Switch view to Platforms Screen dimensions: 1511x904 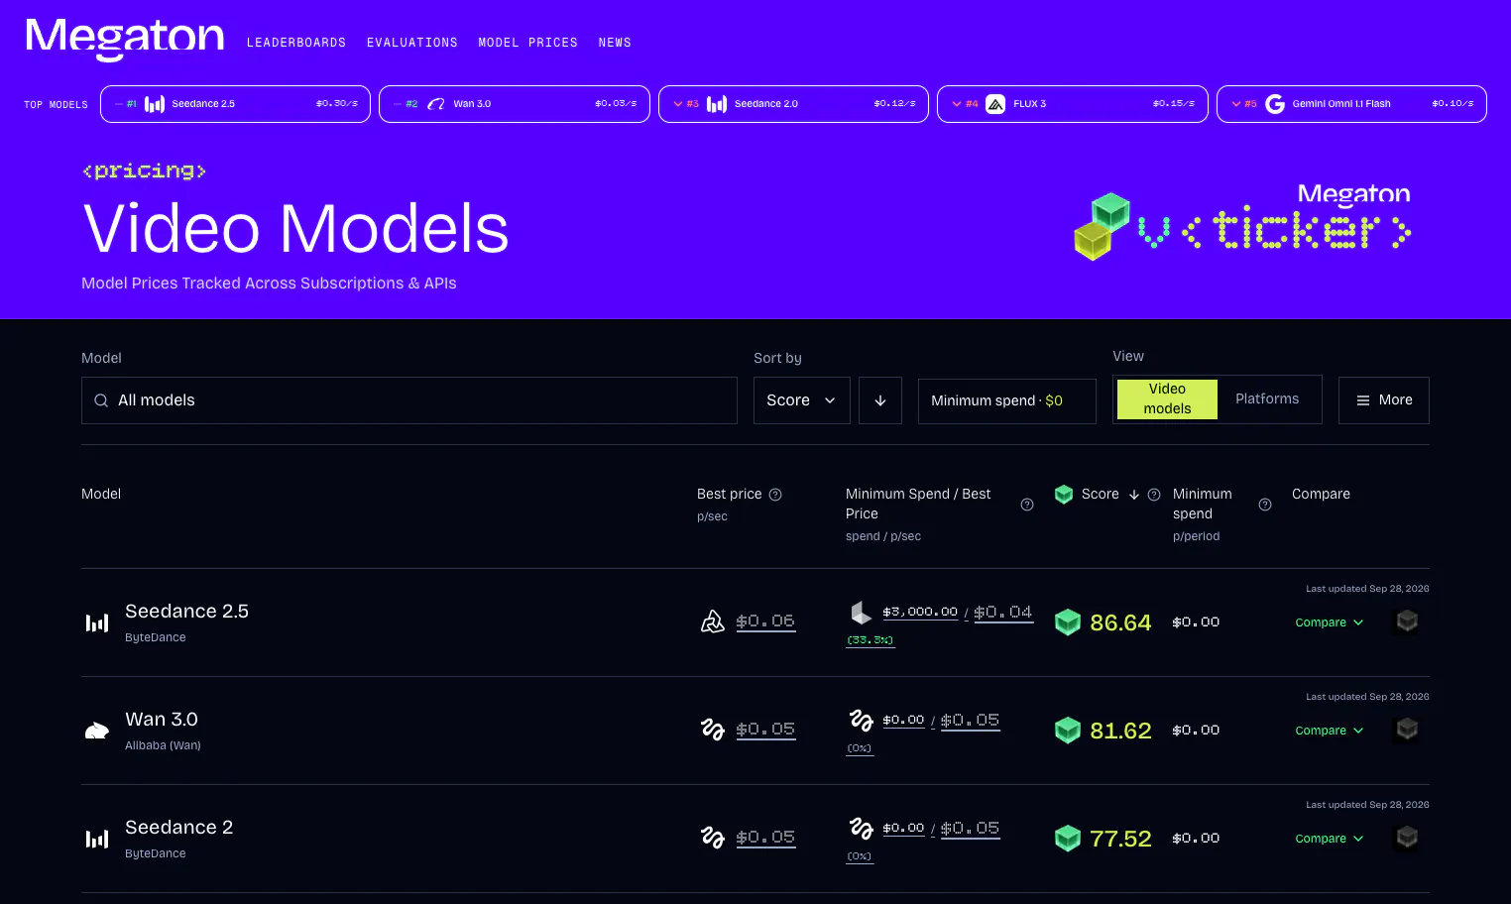(x=1267, y=398)
